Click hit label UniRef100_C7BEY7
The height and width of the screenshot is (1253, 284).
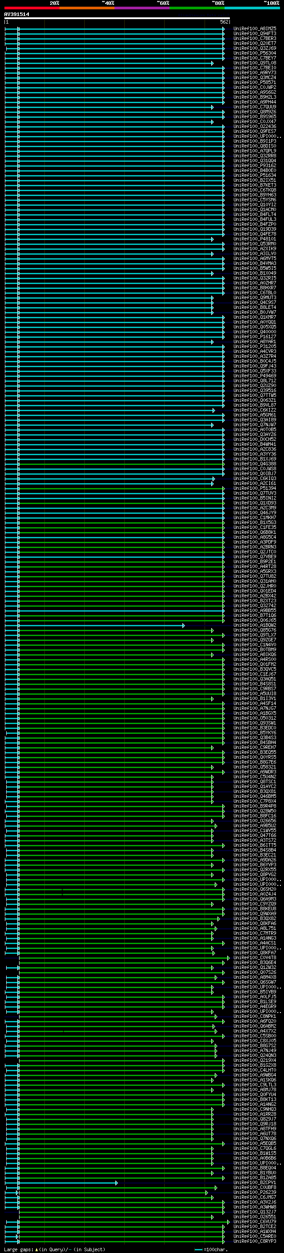(255, 58)
